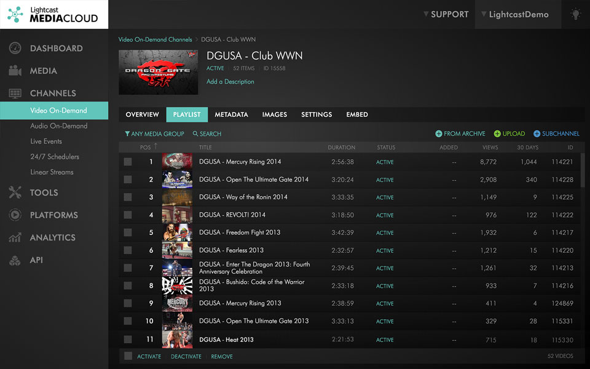Image resolution: width=590 pixels, height=369 pixels.
Task: Click the Analytics chart icon
Action: (x=15, y=237)
